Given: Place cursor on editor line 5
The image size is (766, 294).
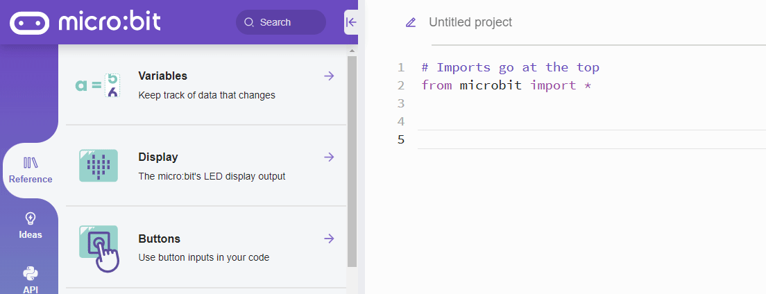Looking at the screenshot, I should [592, 139].
